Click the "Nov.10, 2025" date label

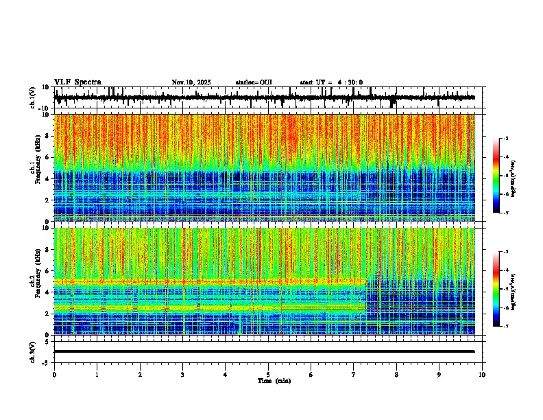click(191, 82)
